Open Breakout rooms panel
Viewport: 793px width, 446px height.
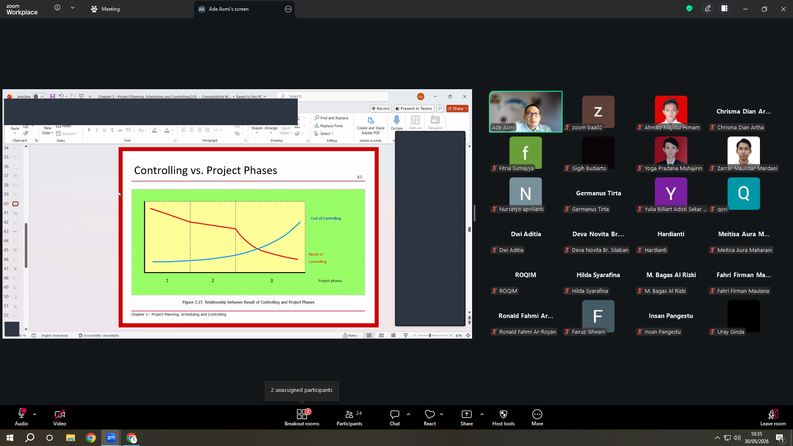(302, 417)
